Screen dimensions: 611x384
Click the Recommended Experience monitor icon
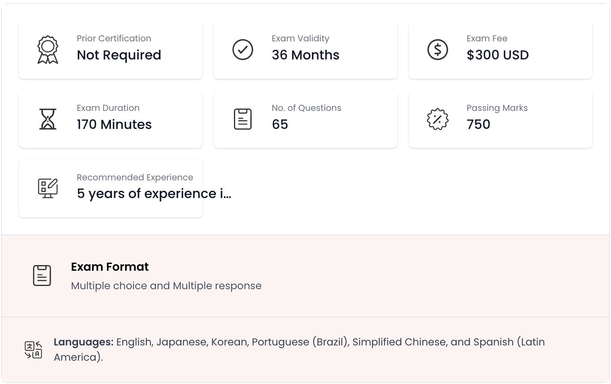point(48,188)
